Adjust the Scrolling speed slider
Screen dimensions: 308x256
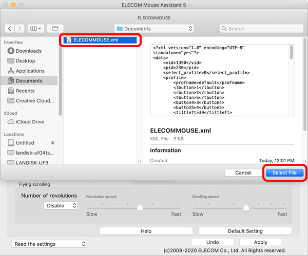[246, 207]
